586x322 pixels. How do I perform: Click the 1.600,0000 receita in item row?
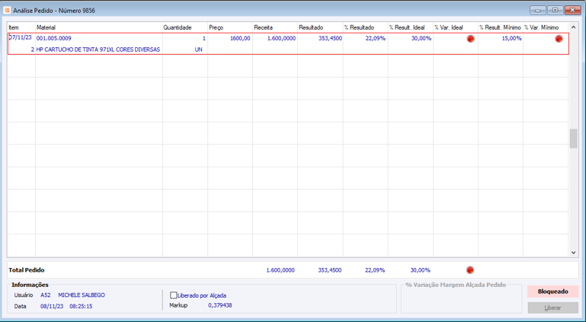(281, 38)
